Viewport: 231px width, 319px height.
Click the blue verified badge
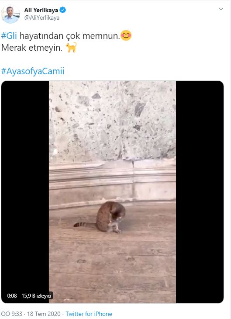(x=62, y=10)
